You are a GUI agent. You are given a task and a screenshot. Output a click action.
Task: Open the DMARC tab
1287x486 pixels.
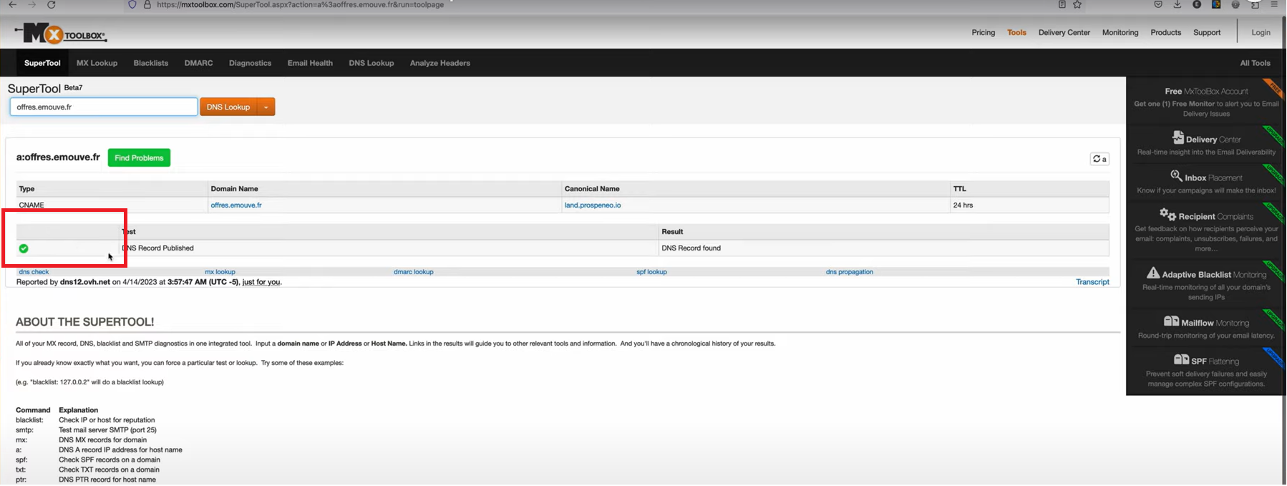[x=198, y=63]
